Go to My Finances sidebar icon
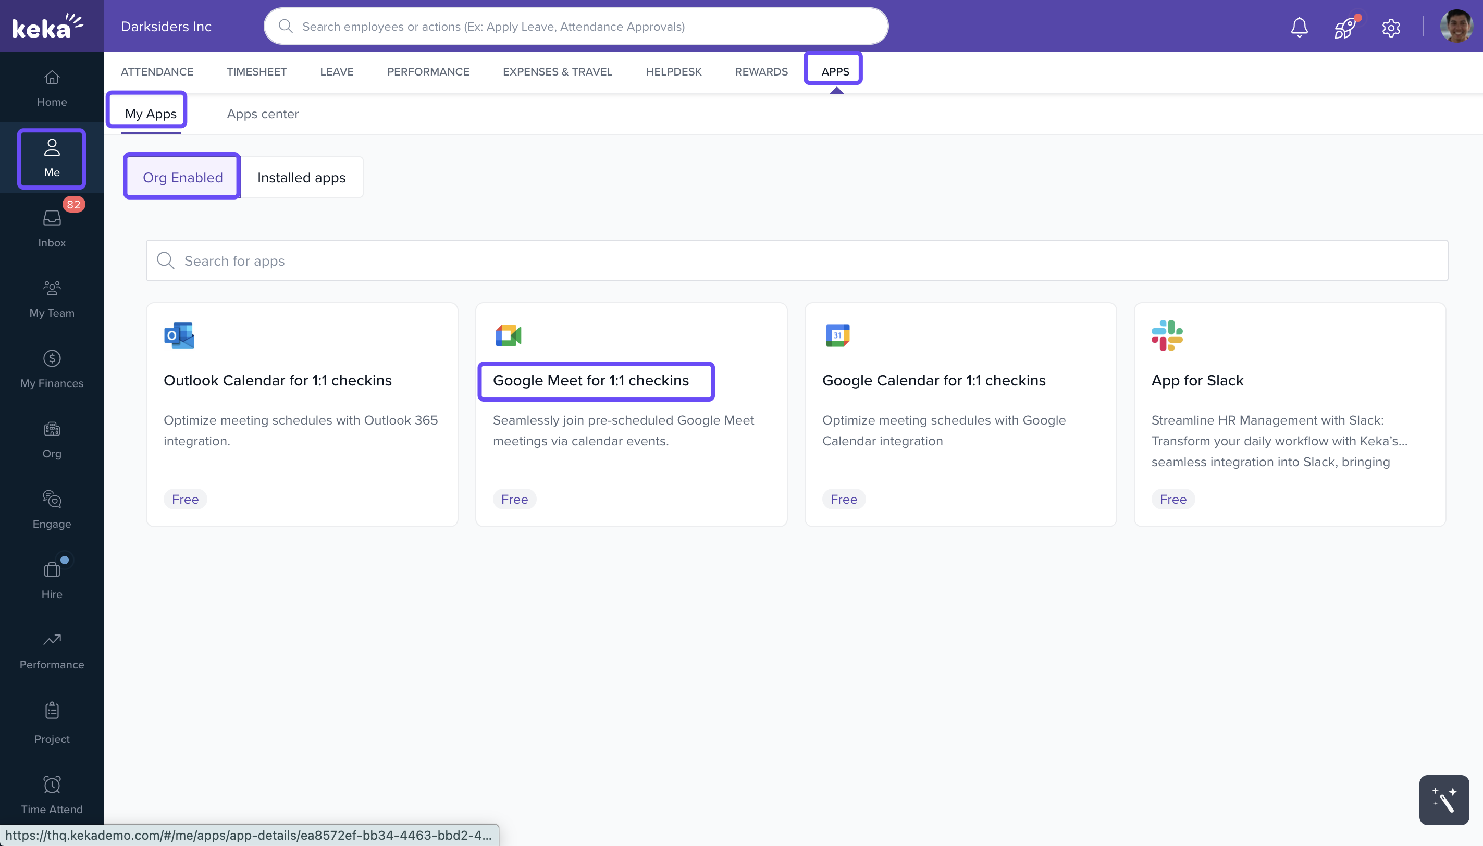The image size is (1483, 846). point(52,368)
